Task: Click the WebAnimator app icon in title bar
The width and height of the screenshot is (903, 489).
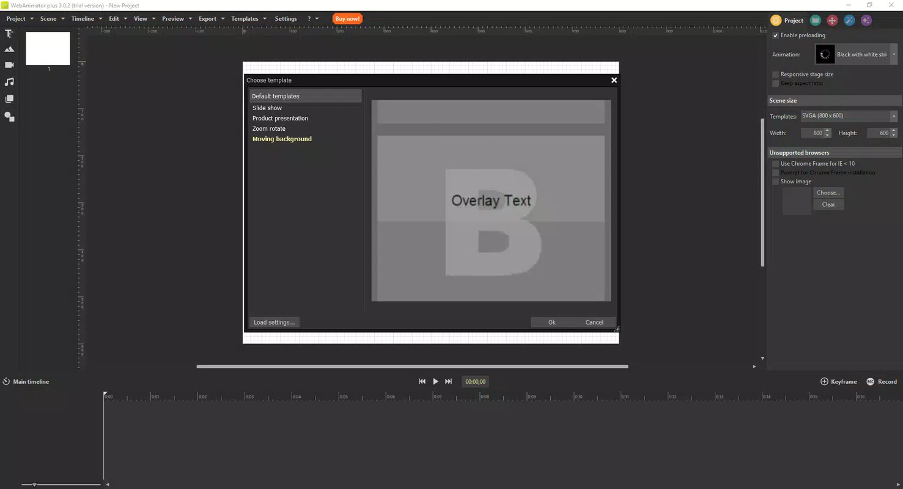Action: (x=5, y=5)
